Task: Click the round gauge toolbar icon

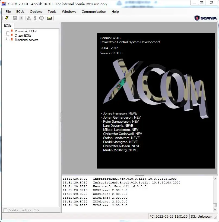Action: click(42, 18)
